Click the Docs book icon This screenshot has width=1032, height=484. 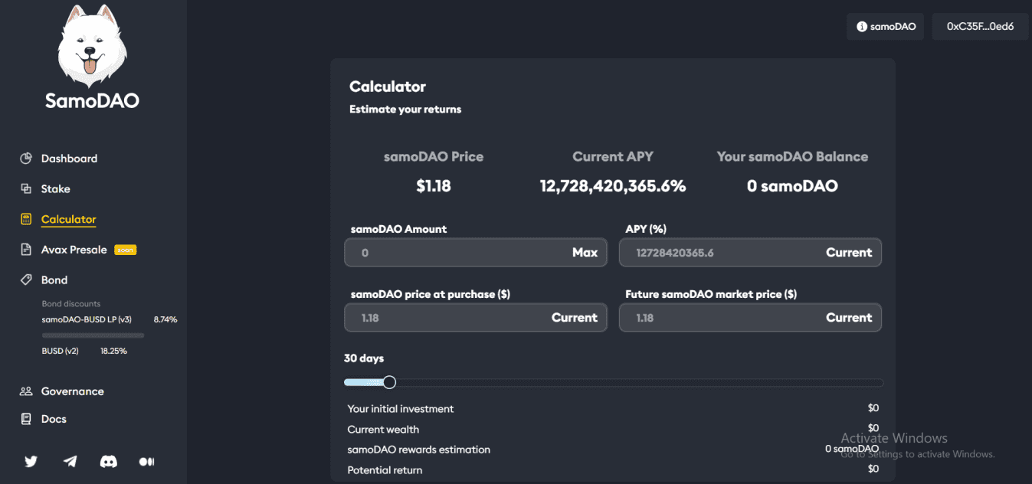click(x=26, y=419)
